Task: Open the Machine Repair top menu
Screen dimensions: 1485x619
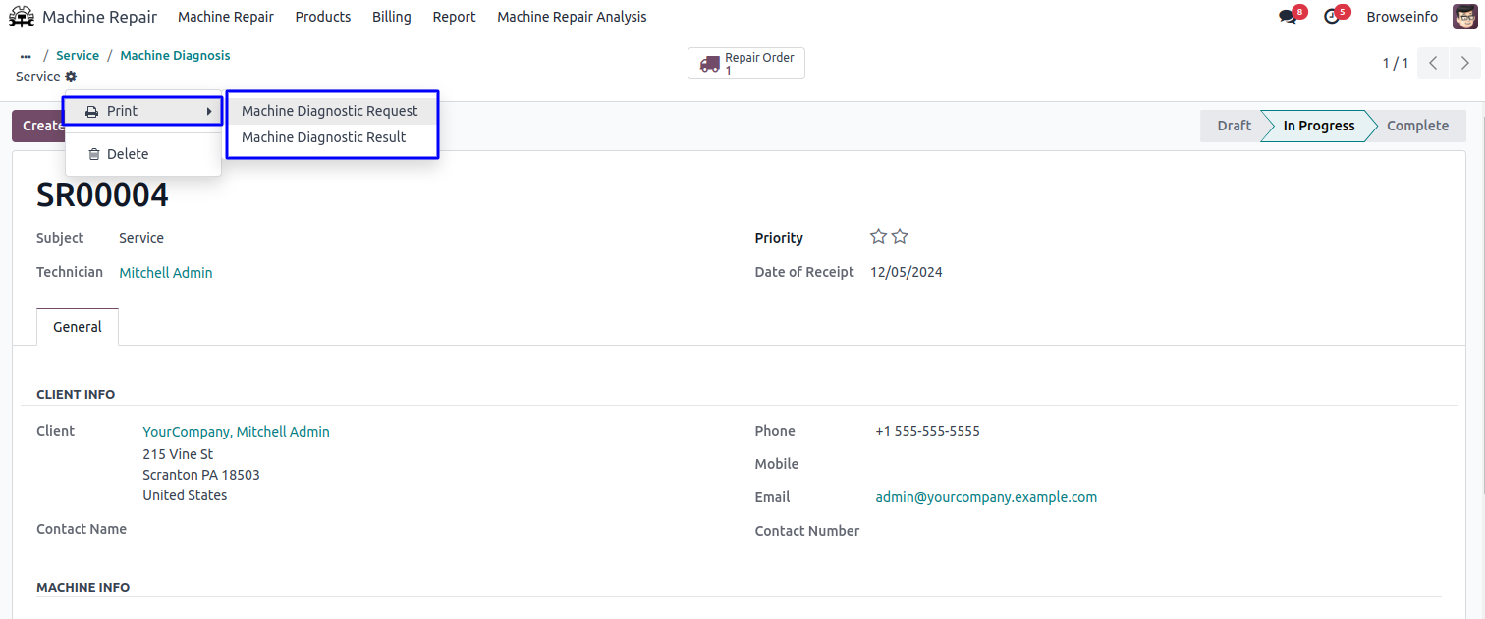Action: coord(226,17)
